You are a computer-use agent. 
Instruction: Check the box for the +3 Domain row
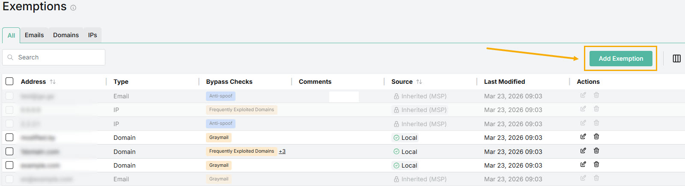(9, 151)
